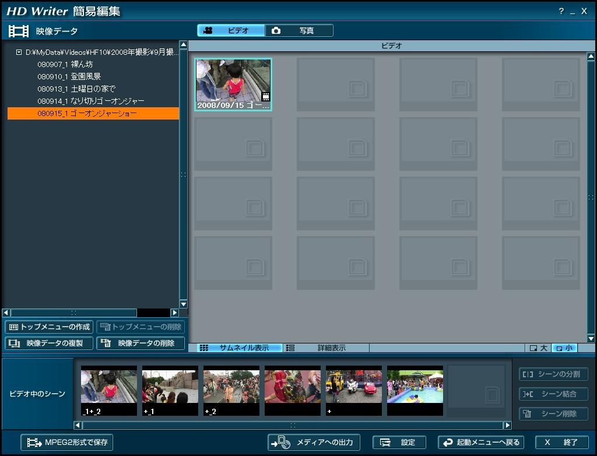This screenshot has height=456, width=597.
Task: Select the toy cars scene thumbnail
Action: point(354,391)
